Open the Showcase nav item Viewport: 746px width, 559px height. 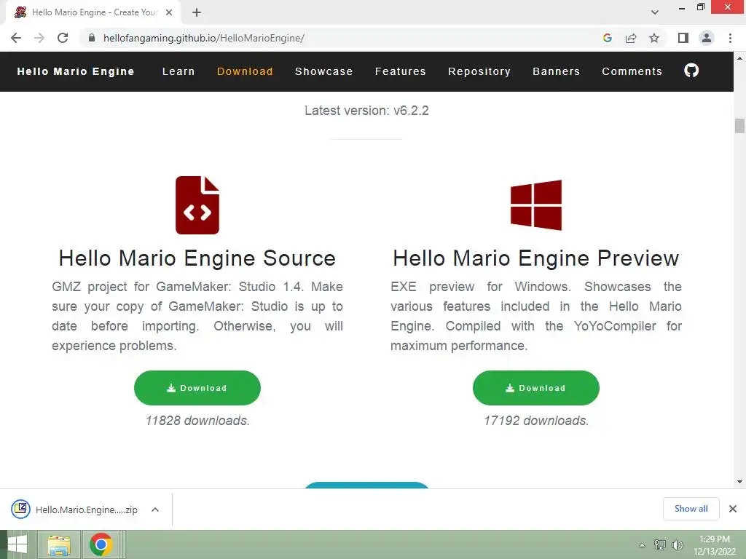(x=324, y=71)
